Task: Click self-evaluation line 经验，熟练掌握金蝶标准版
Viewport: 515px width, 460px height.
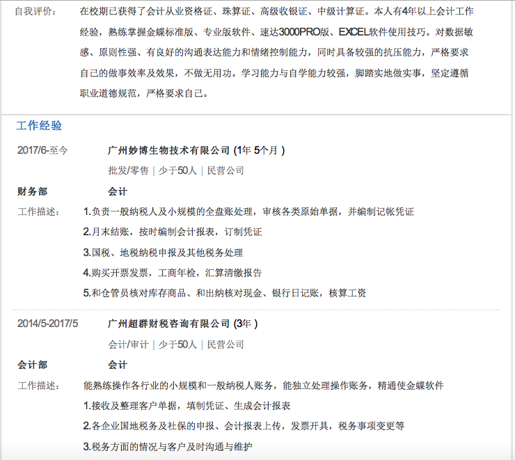Action: pyautogui.click(x=276, y=32)
